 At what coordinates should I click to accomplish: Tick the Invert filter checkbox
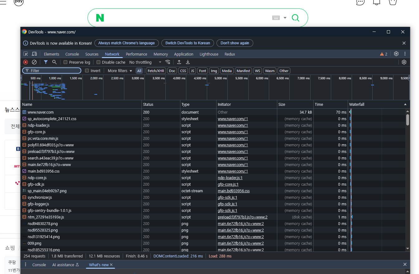pos(87,71)
